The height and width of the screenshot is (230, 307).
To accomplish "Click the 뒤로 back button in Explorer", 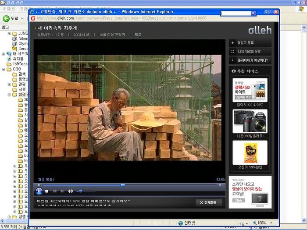I will pos(11,18).
